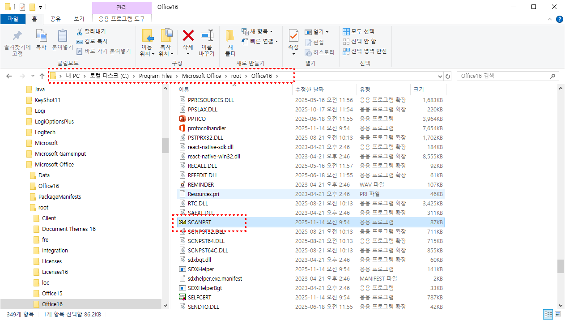Open 새 항목 (New item) dropdown
The image size is (565, 320).
(257, 31)
